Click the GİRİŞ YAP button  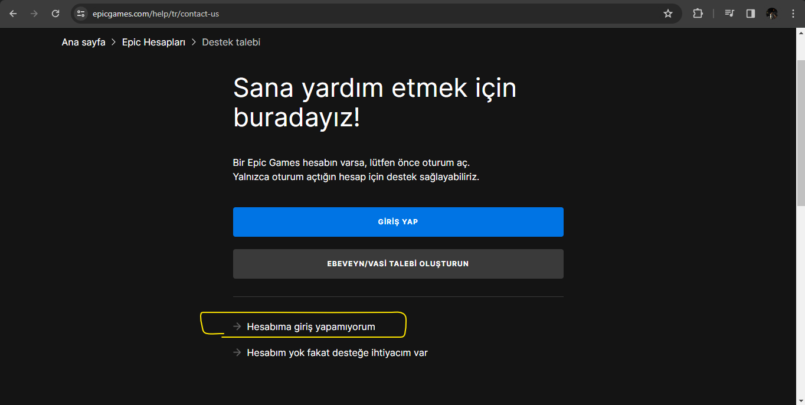(x=398, y=222)
